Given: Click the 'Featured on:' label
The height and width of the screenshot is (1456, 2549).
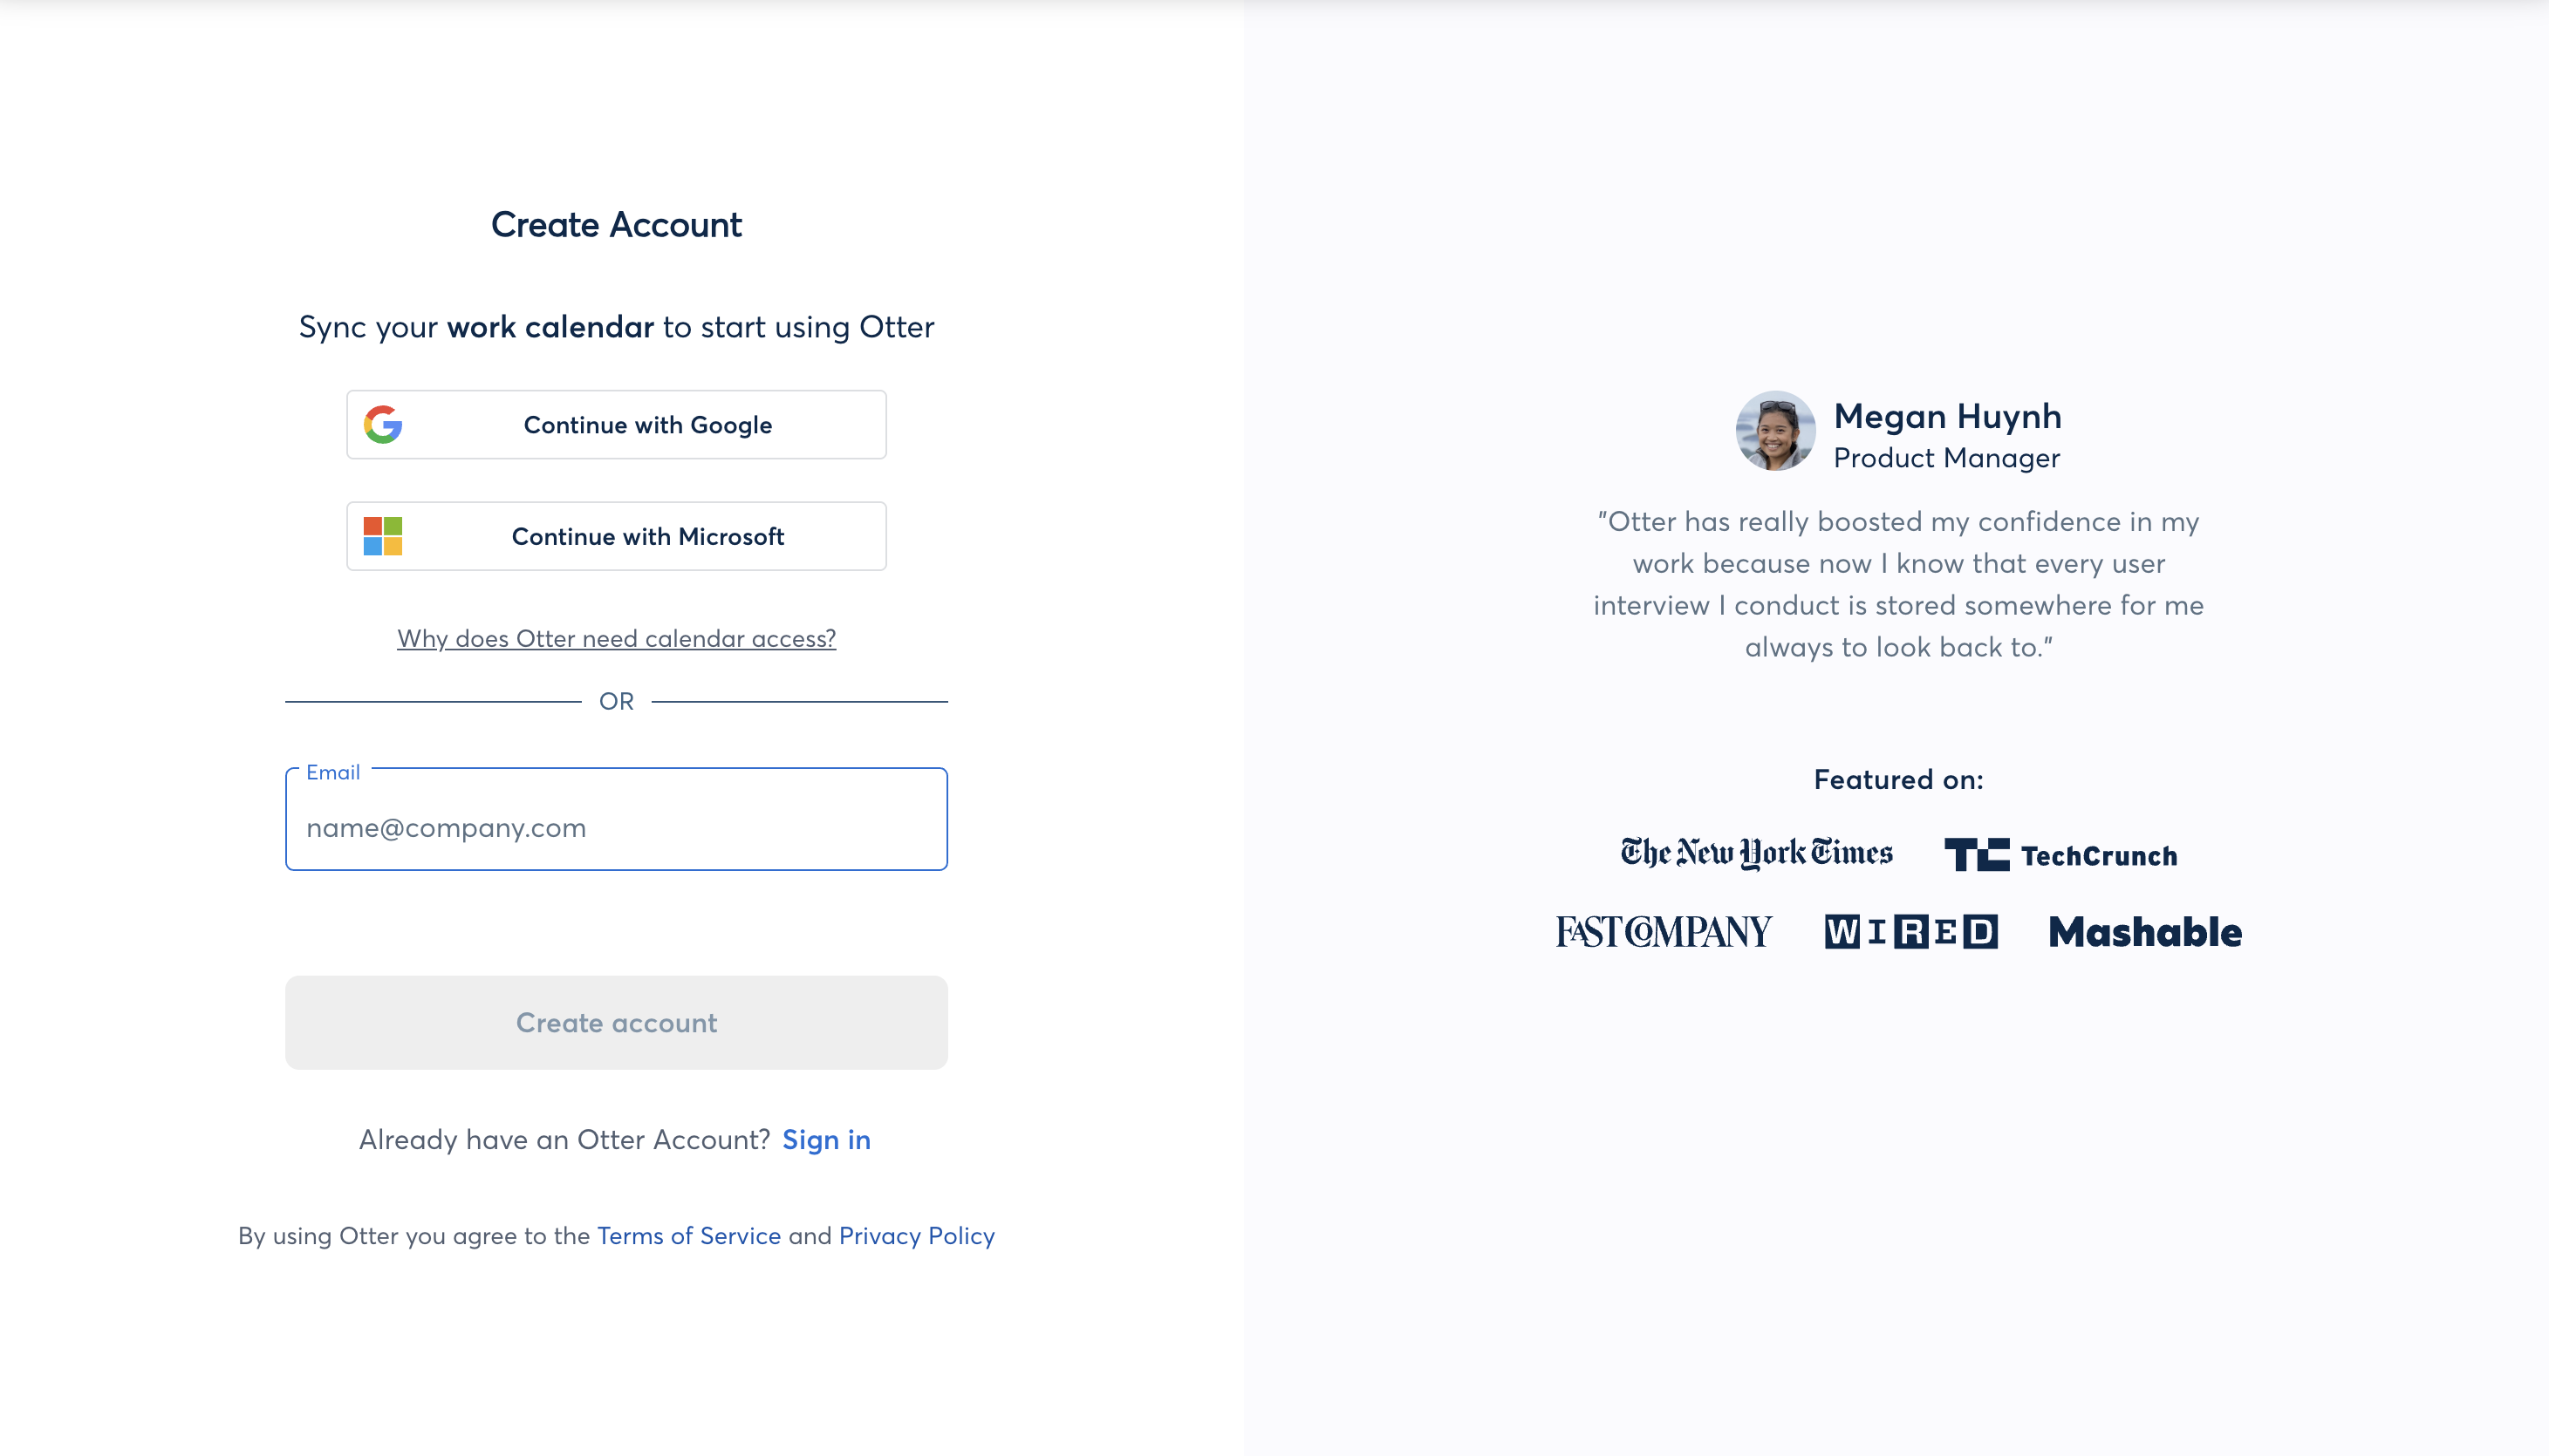Looking at the screenshot, I should 1897,780.
